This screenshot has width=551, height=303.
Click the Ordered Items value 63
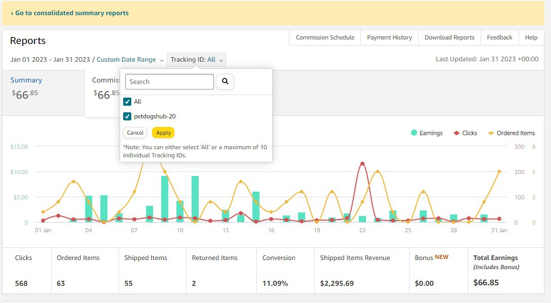coord(61,283)
